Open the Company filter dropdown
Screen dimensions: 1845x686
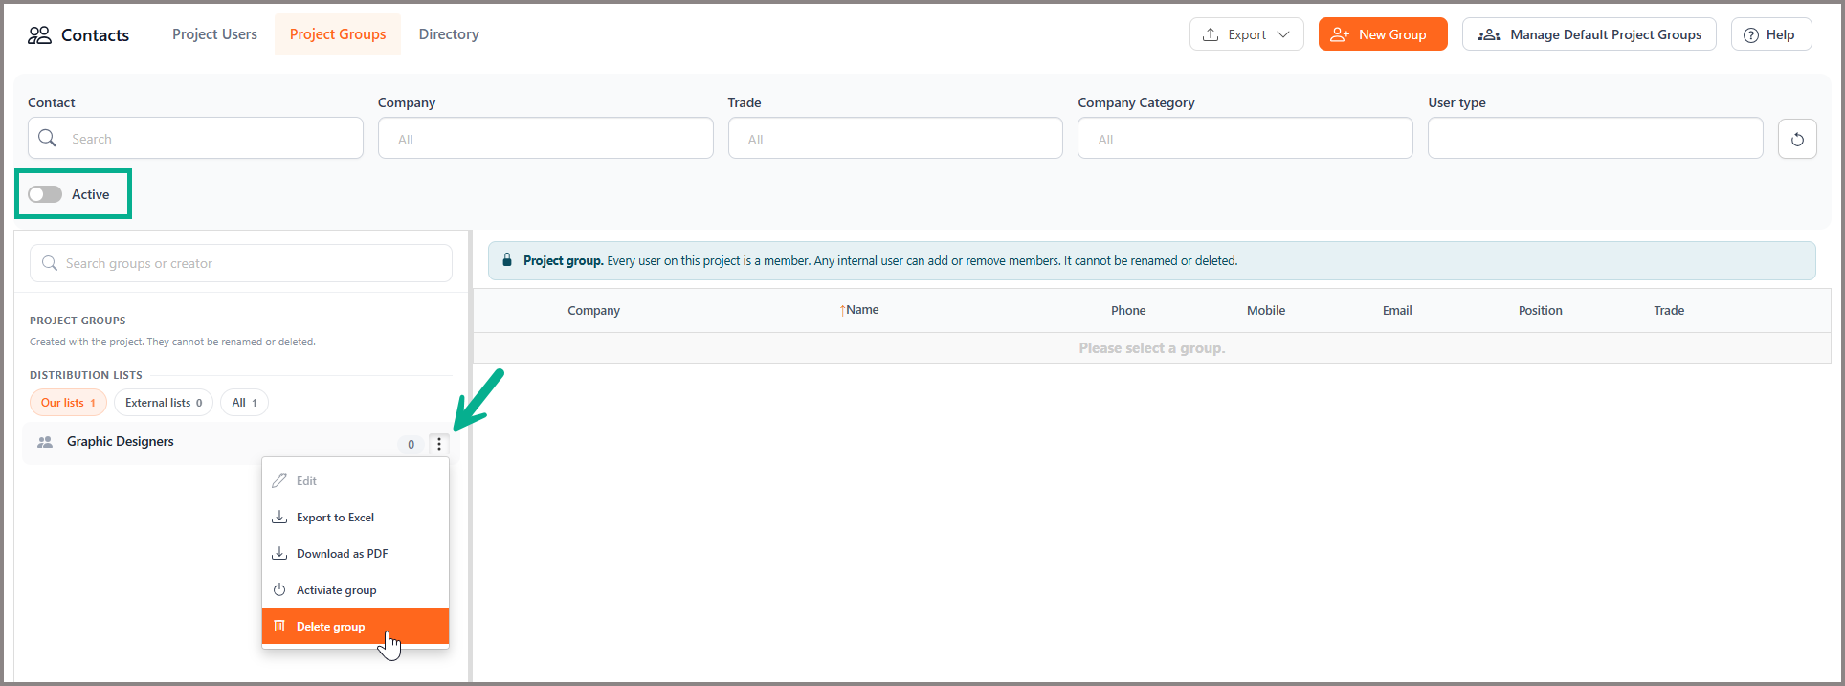pyautogui.click(x=545, y=139)
